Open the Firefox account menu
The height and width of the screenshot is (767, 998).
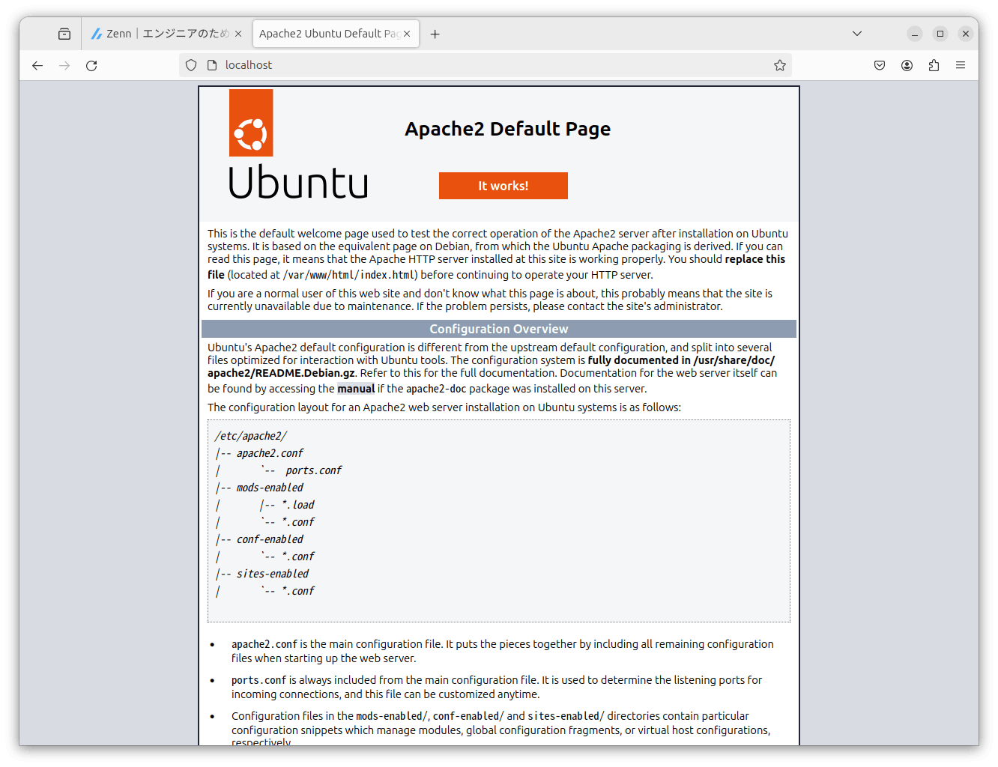click(x=907, y=65)
